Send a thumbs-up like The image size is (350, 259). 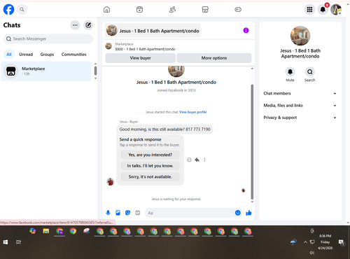pos(248,213)
